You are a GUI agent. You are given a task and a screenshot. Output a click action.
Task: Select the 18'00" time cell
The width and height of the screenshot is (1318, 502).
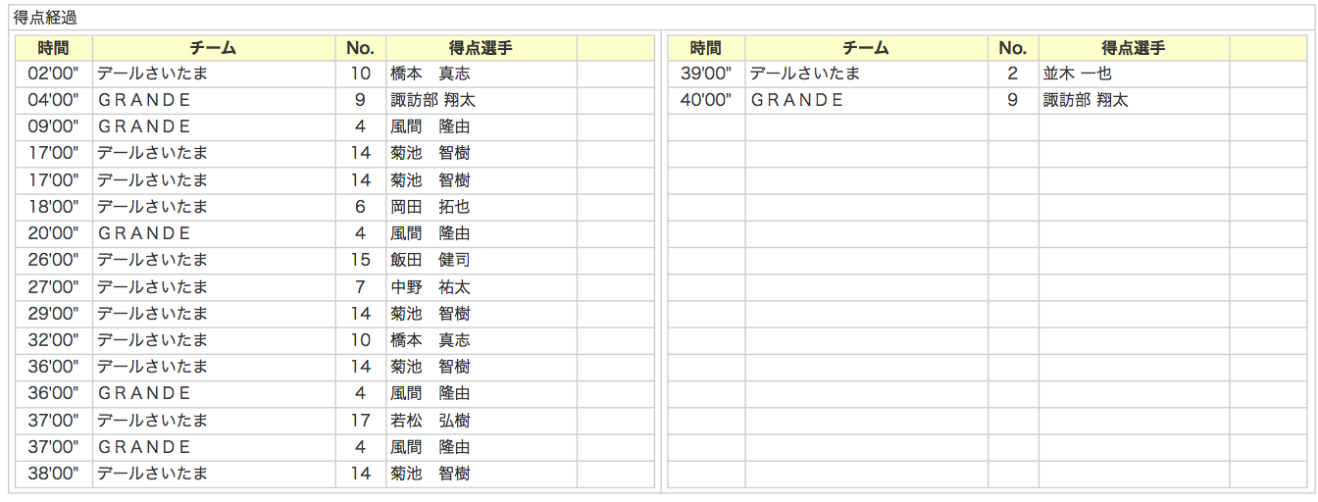(x=53, y=207)
